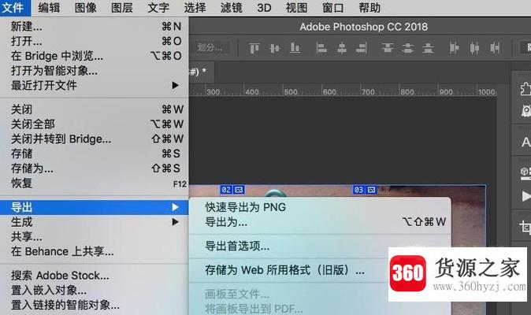Align bottom edges icon
Viewport: 531px width, 315px height.
tap(295, 48)
